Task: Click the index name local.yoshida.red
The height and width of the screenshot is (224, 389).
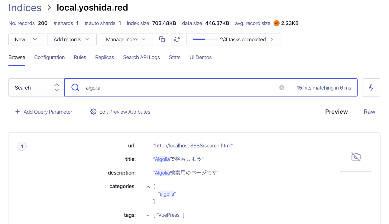Action: (x=92, y=8)
